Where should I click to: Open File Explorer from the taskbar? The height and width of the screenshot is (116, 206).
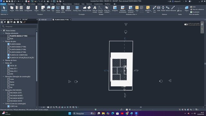pos(103,113)
